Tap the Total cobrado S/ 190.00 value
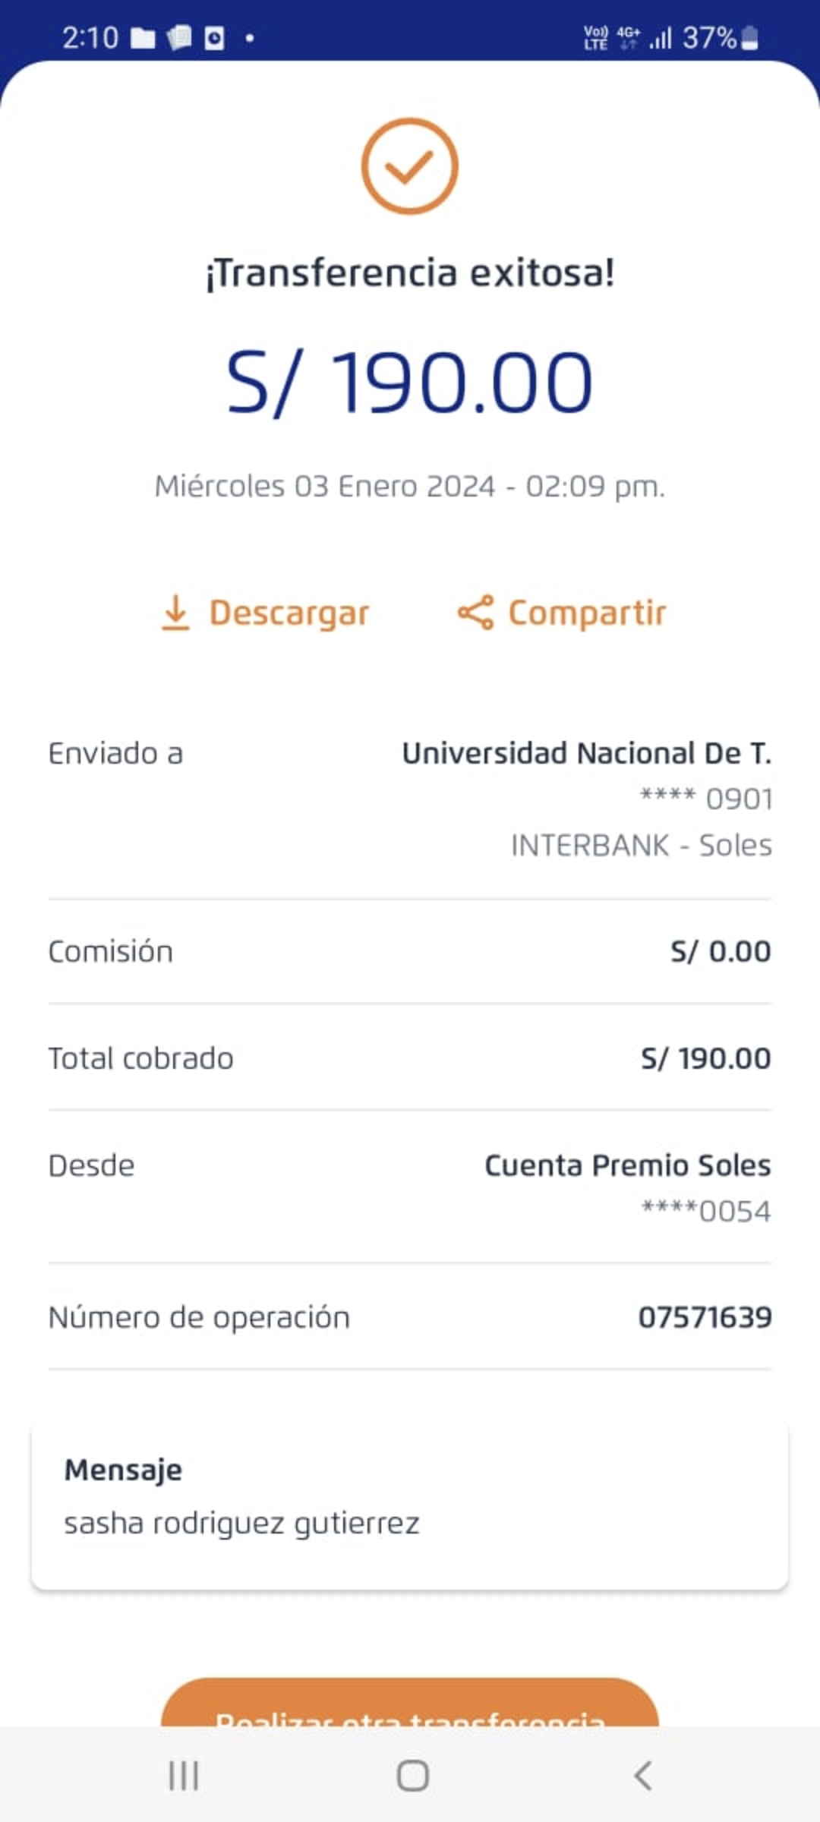 705,1058
